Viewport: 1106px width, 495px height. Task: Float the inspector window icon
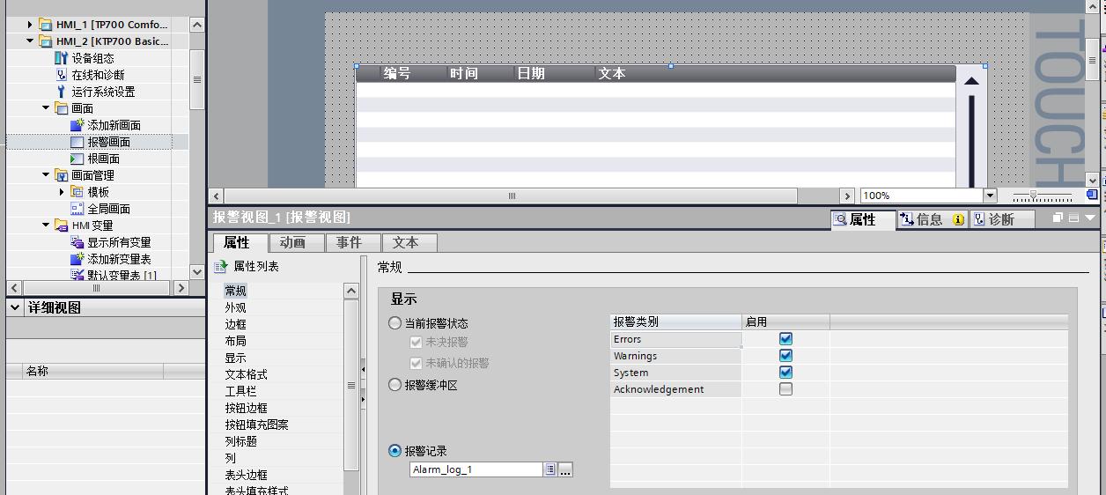click(1058, 218)
